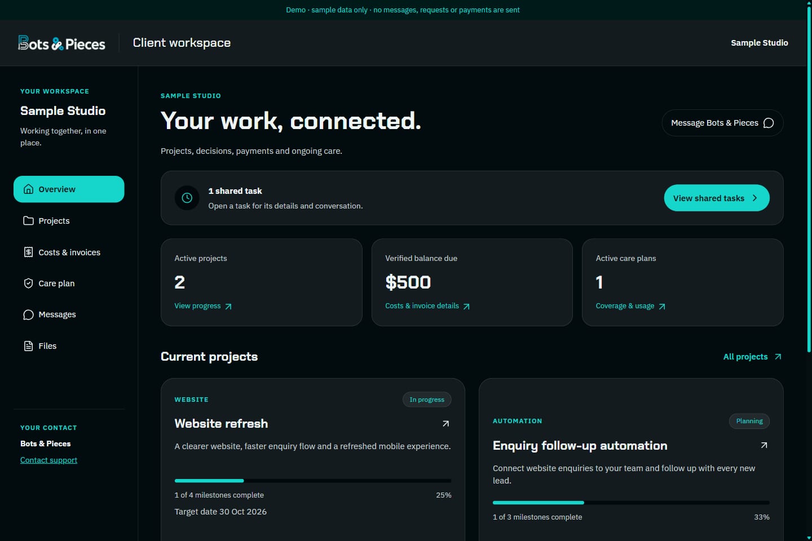
Task: Click the In progress status badge
Action: tap(427, 400)
